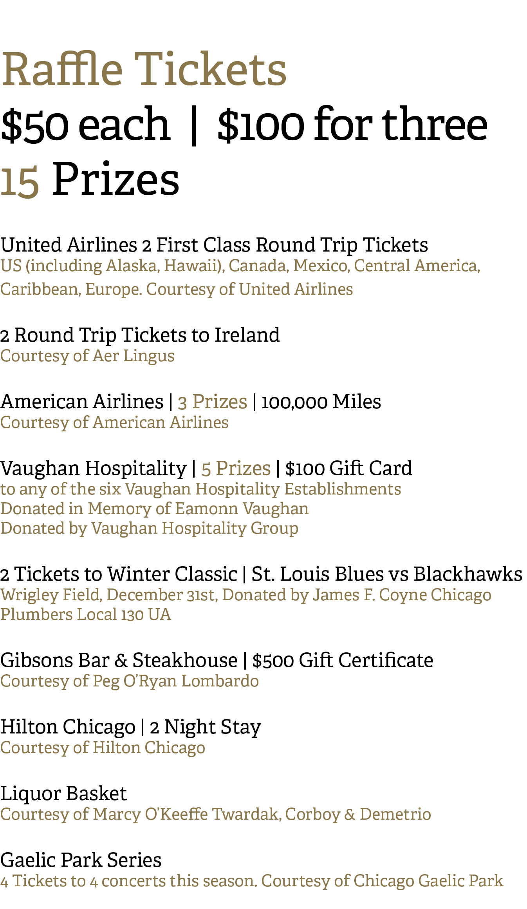Click the gold 3 Prizes text
This screenshot has height=909, width=527.
212,402
